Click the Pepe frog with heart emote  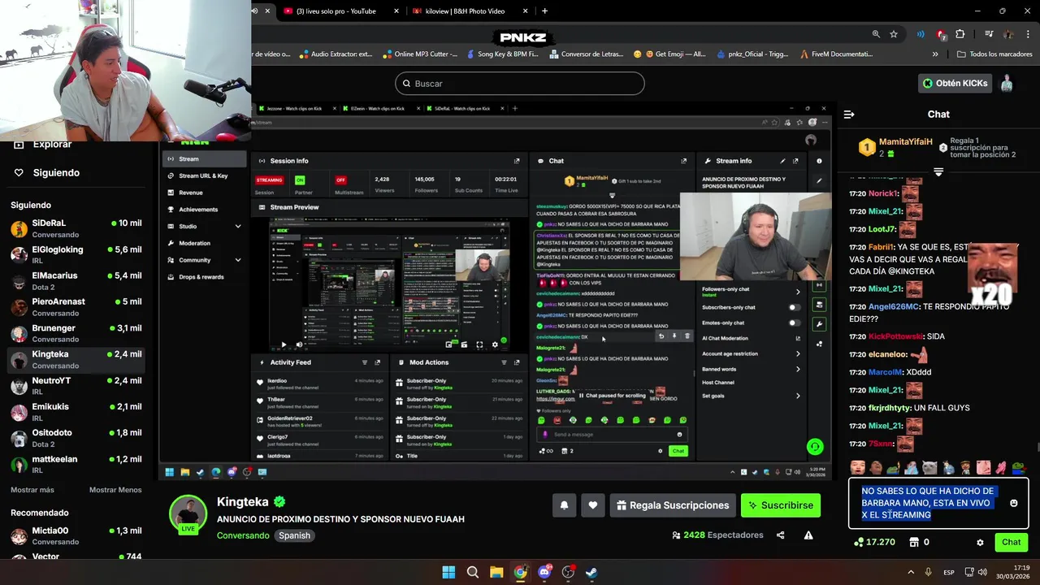1018,467
